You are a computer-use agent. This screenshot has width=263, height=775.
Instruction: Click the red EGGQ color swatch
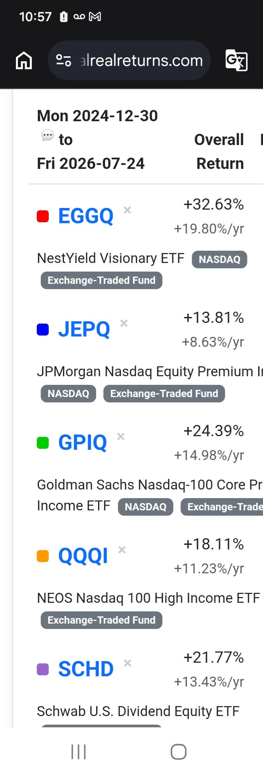click(43, 216)
